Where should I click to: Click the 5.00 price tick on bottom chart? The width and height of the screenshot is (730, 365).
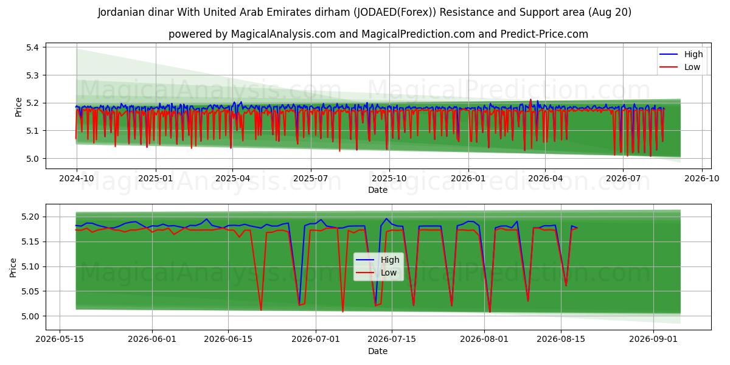30,316
